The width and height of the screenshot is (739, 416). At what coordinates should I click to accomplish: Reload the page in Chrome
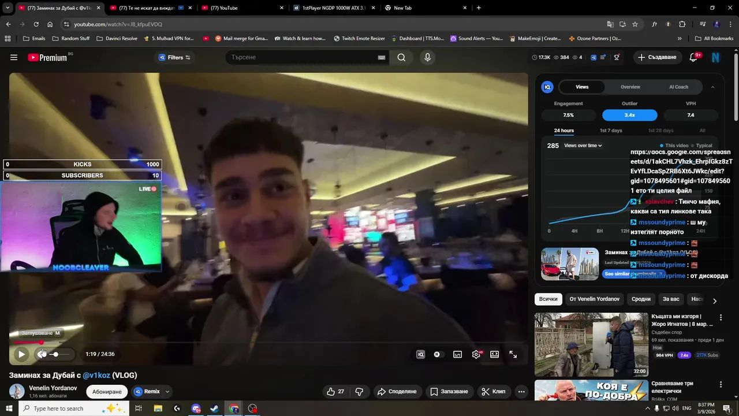click(x=36, y=24)
